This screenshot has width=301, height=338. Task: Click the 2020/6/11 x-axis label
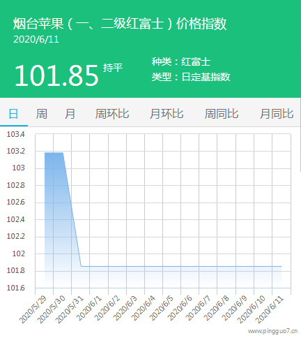pyautogui.click(x=270, y=310)
